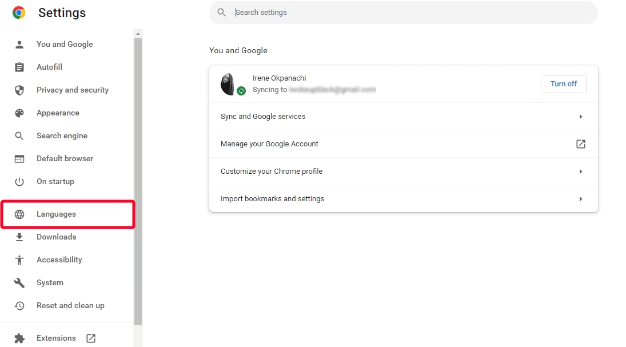
Task: Click the On startup power icon
Action: click(20, 181)
